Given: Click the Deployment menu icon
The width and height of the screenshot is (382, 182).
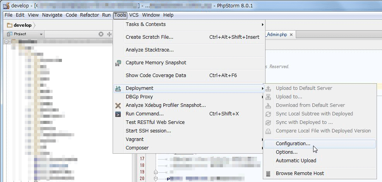Looking at the screenshot, I should [118, 88].
